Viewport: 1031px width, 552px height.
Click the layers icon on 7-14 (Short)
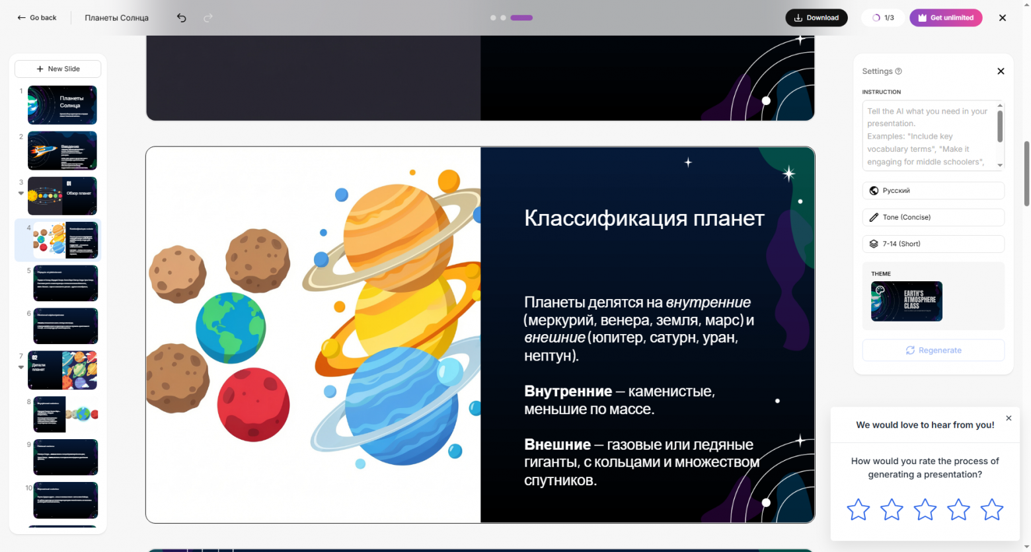(874, 244)
